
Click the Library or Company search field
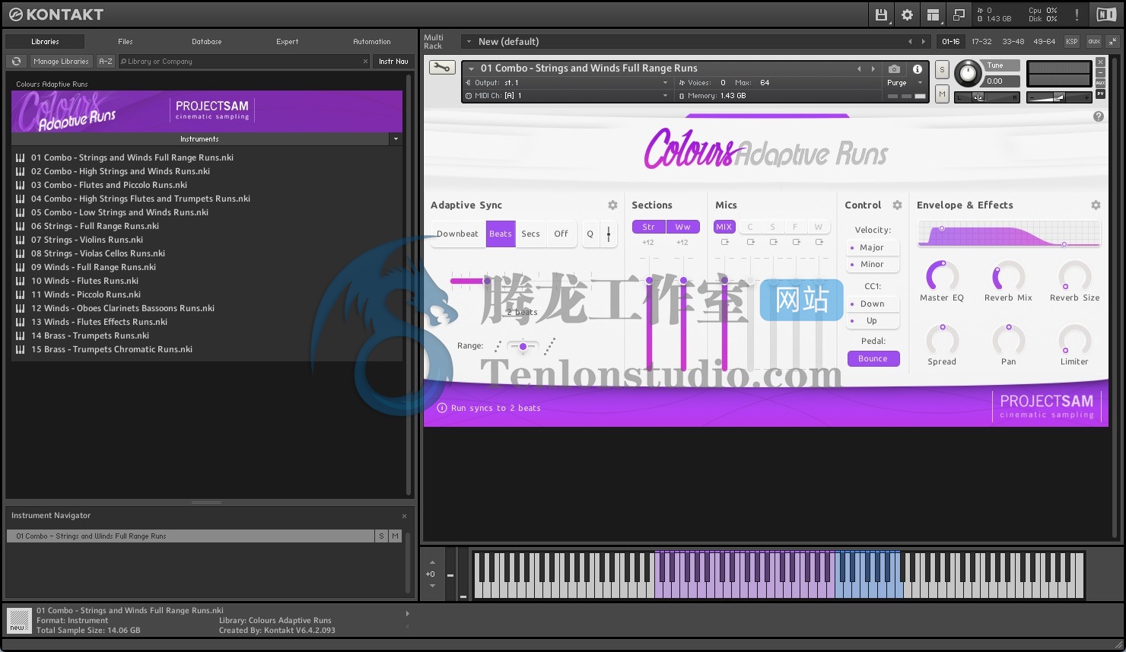pos(243,62)
